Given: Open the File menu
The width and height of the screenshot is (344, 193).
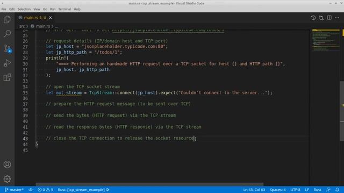Looking at the screenshot, I should [x=4, y=9].
